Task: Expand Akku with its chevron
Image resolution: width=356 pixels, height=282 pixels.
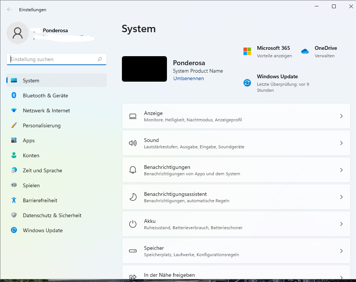Action: coord(341,224)
